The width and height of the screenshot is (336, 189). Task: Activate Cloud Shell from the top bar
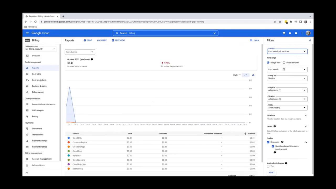coord(284,33)
